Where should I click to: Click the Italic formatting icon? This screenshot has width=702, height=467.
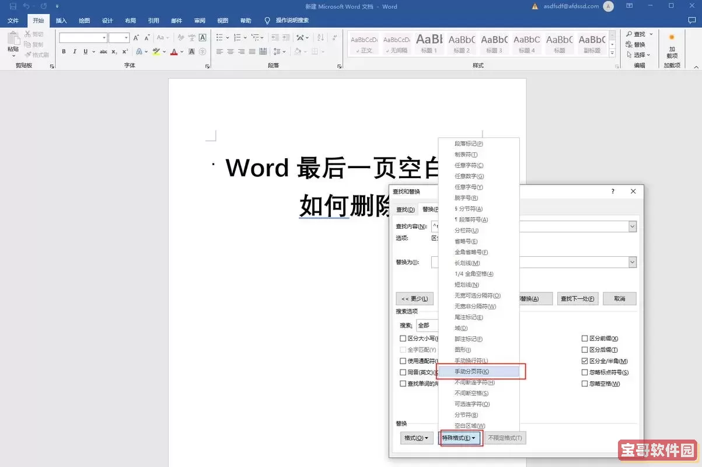74,52
